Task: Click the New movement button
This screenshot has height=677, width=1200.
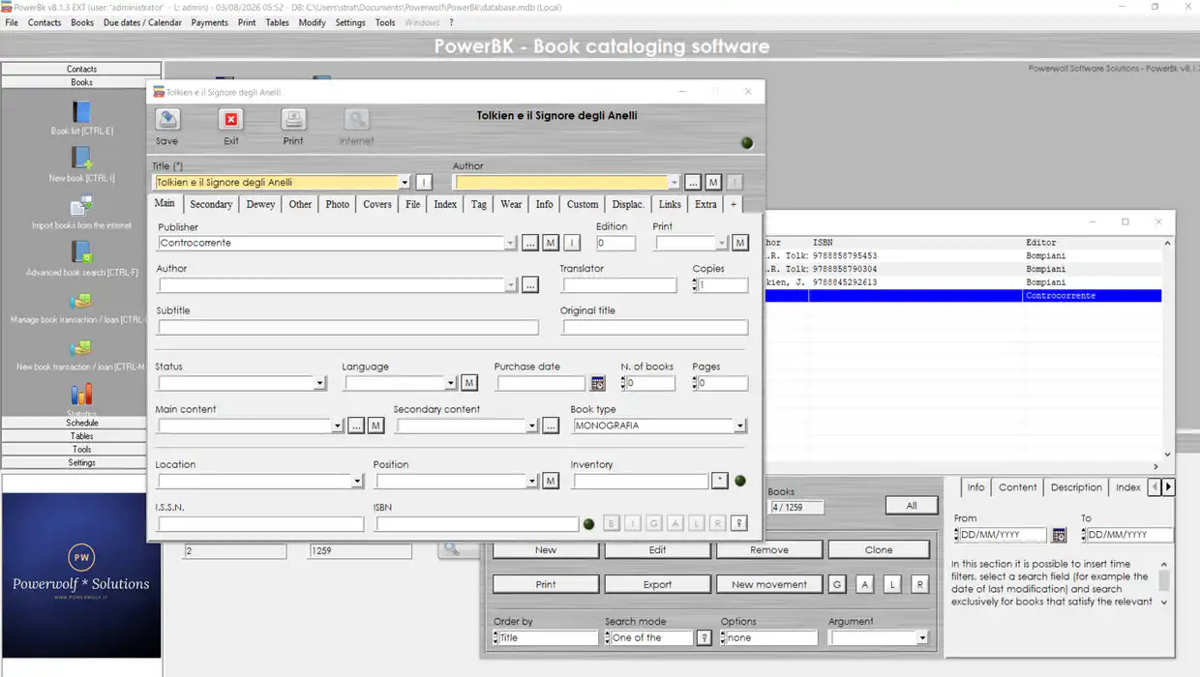Action: [769, 584]
